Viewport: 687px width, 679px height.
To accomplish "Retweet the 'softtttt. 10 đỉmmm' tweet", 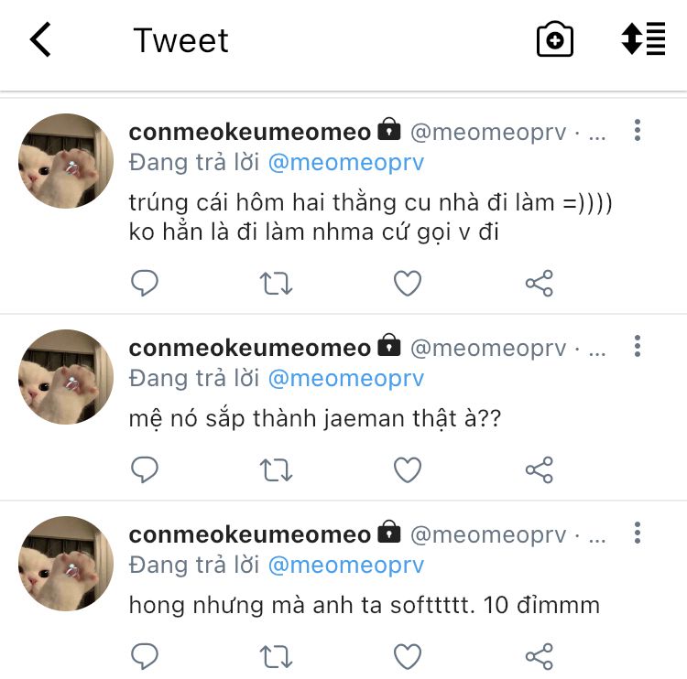I will [276, 656].
